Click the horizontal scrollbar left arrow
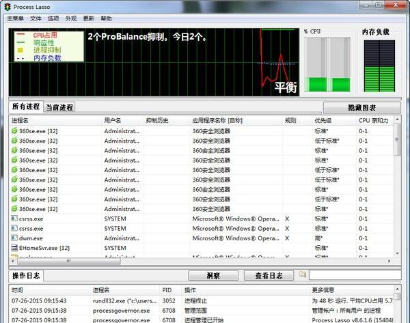 [13, 261]
